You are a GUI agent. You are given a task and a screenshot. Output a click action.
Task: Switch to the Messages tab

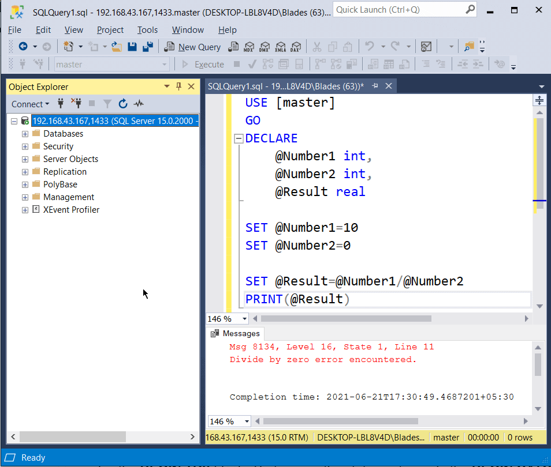pyautogui.click(x=236, y=333)
